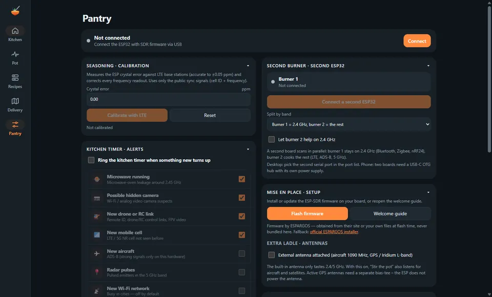Uncheck the New mobile cell alert
Screen dimensions: 492x297
241,235
